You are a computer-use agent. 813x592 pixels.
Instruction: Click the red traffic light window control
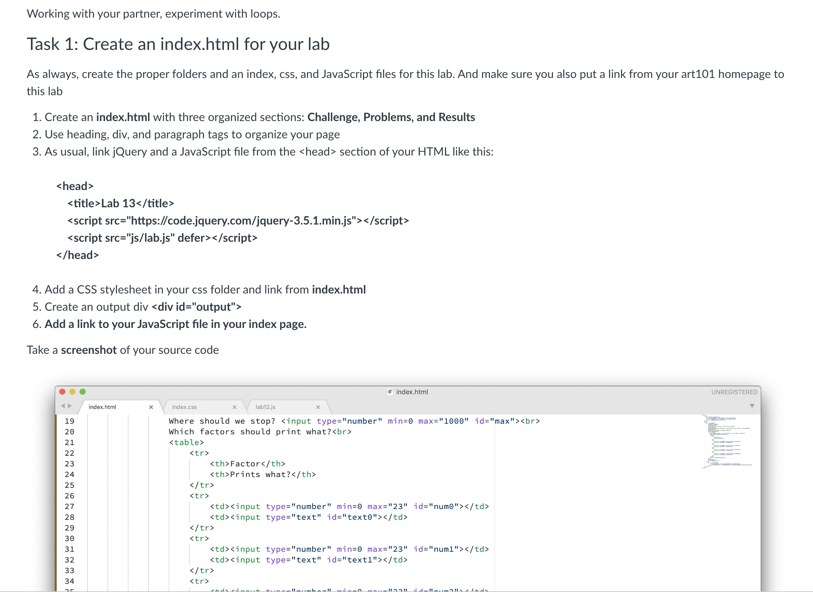point(62,392)
